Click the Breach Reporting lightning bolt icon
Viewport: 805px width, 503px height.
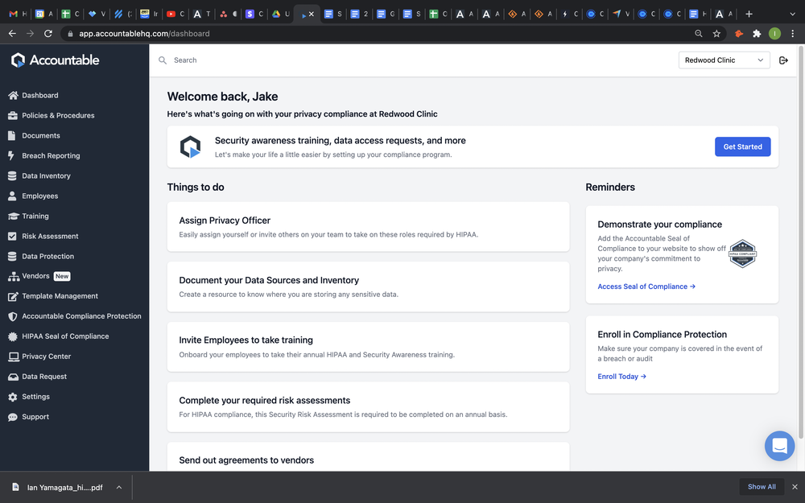pos(11,155)
